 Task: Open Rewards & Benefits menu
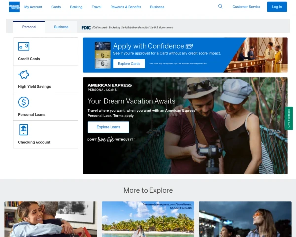[x=126, y=7]
